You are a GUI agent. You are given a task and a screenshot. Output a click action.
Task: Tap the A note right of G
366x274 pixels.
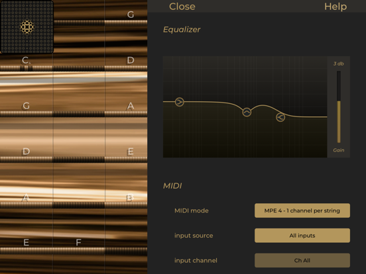pos(131,106)
